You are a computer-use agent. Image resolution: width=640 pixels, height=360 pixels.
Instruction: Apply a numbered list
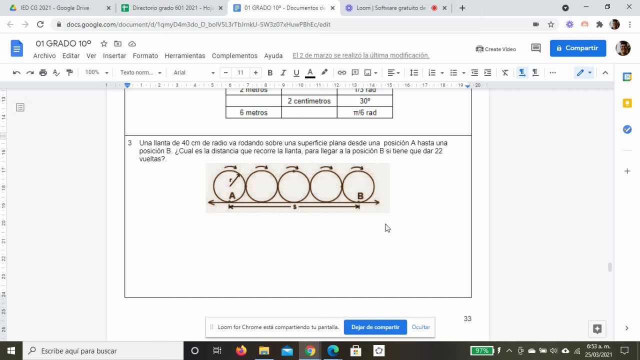point(432,72)
